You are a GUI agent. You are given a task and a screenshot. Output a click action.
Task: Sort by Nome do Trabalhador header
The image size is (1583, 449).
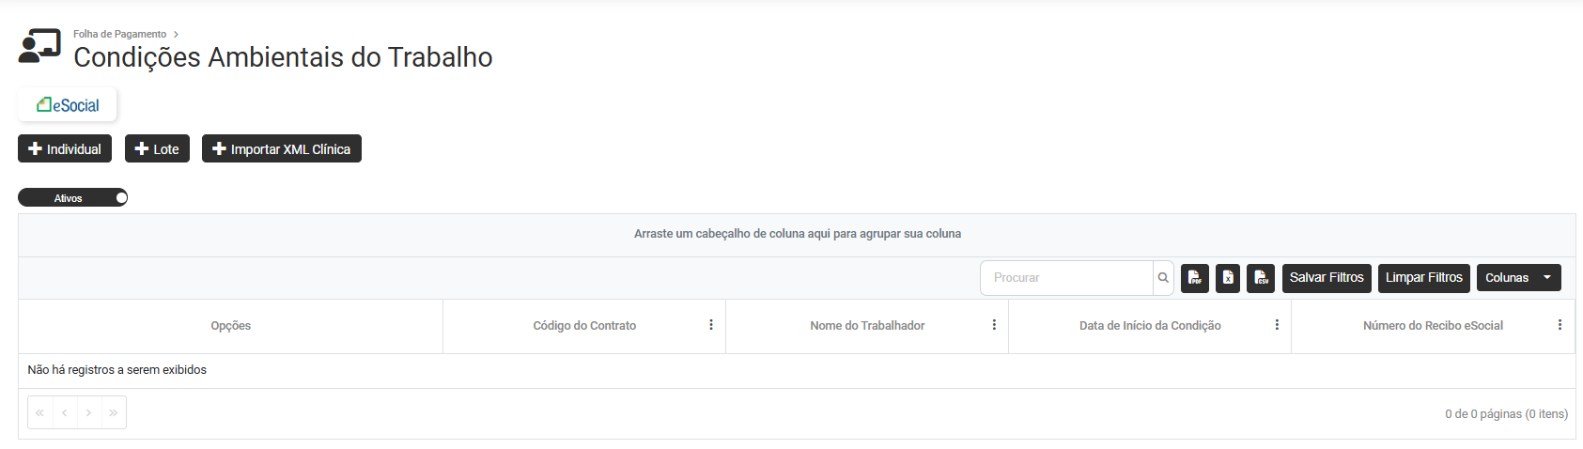(x=867, y=326)
